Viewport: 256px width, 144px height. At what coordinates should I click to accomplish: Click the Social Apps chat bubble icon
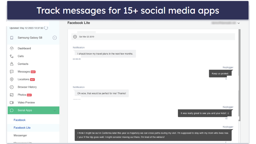[12, 110]
